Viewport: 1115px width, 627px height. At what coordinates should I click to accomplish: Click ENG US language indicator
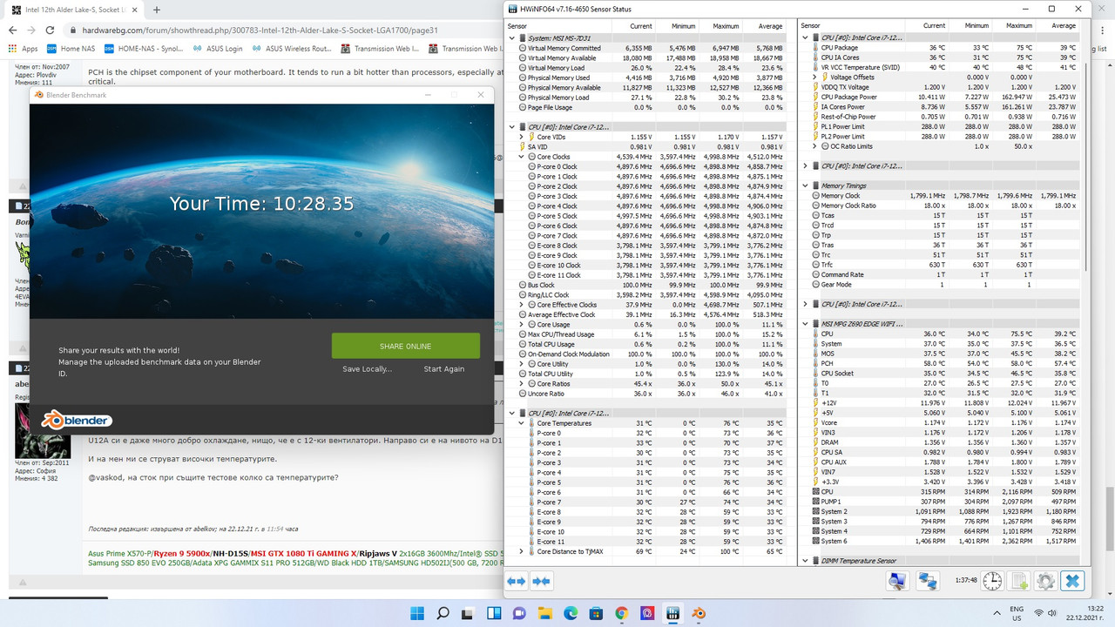pos(1017,613)
